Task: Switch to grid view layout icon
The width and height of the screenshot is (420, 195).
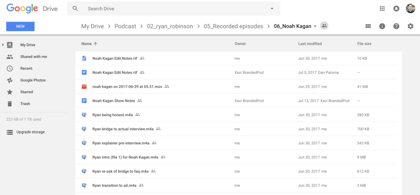Action: coord(368,26)
